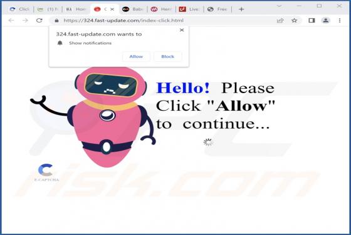Click the E-CAPTCHA logo
Viewport: 351px width, 235px height.
pyautogui.click(x=46, y=172)
